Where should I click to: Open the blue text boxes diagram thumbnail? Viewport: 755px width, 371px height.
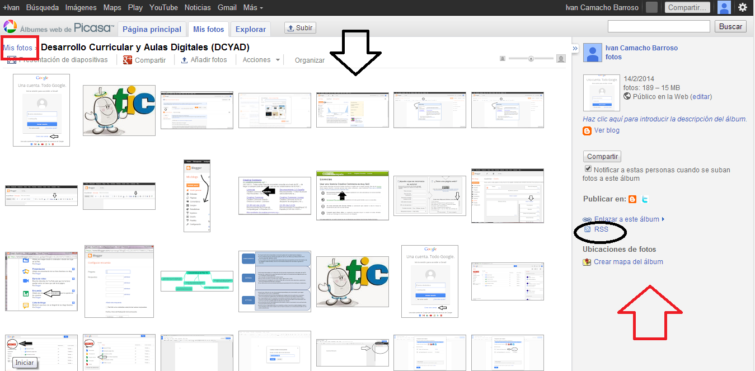pos(274,281)
